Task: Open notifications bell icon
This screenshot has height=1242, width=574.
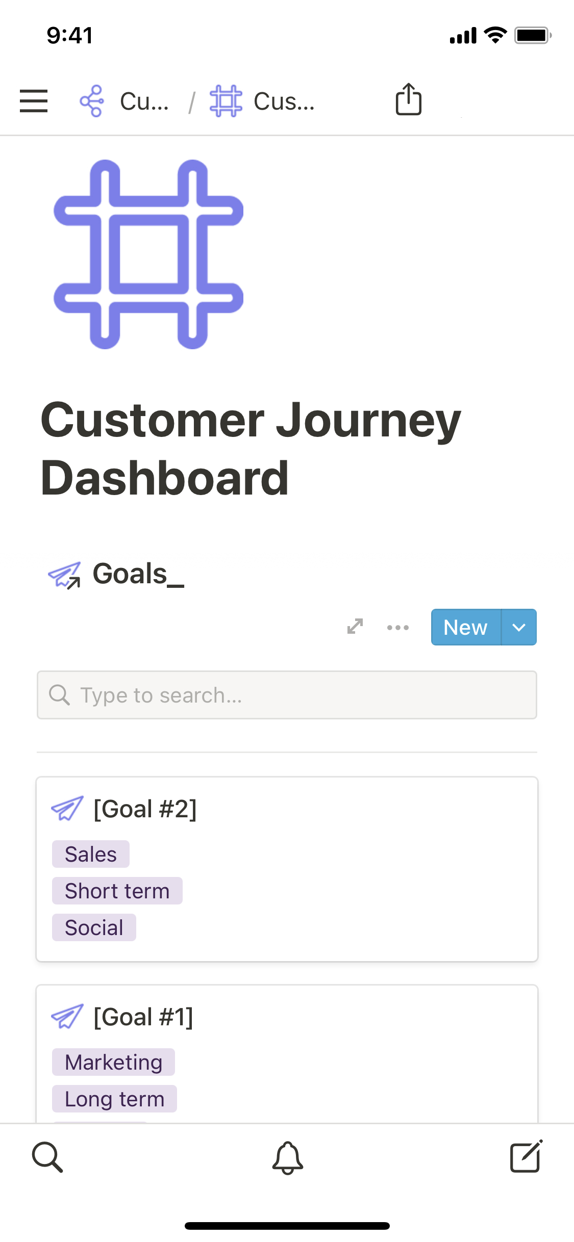Action: (287, 1157)
